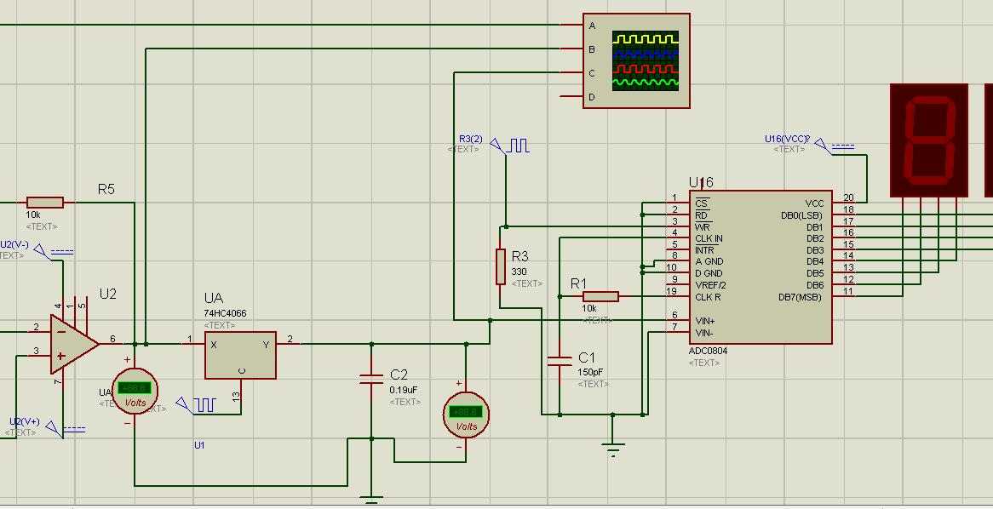Click the CLK IN pin label
This screenshot has width=993, height=509.
pos(709,238)
